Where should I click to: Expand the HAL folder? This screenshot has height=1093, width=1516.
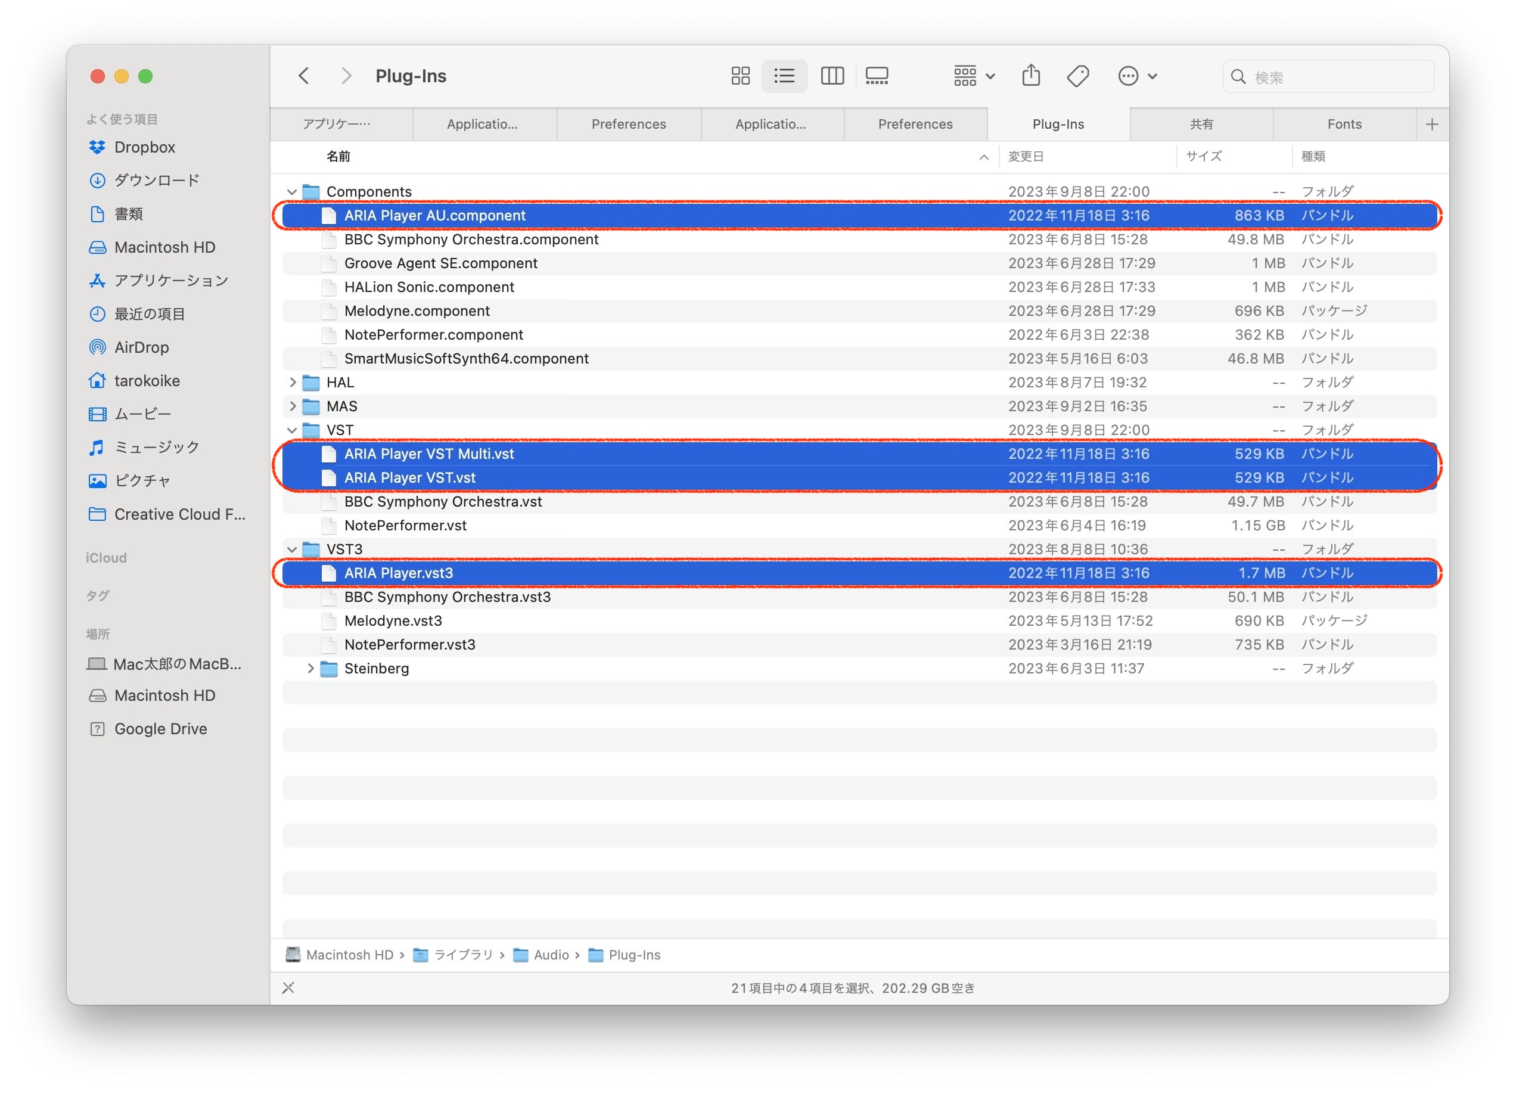point(292,383)
